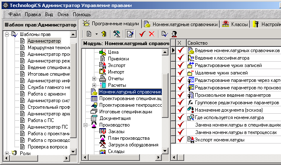Toggle checkmark for Удаление чужих записей
Viewport: 281px width, 165px height.
click(181, 73)
